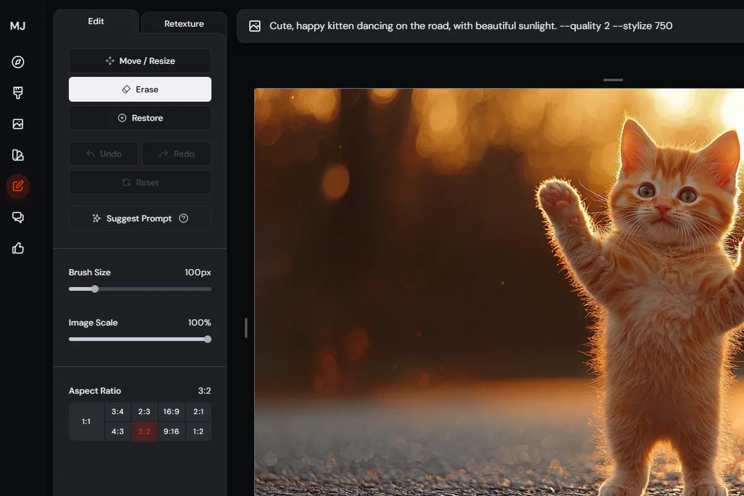The image size is (744, 496).
Task: Activate the Erase tool
Action: pos(140,89)
